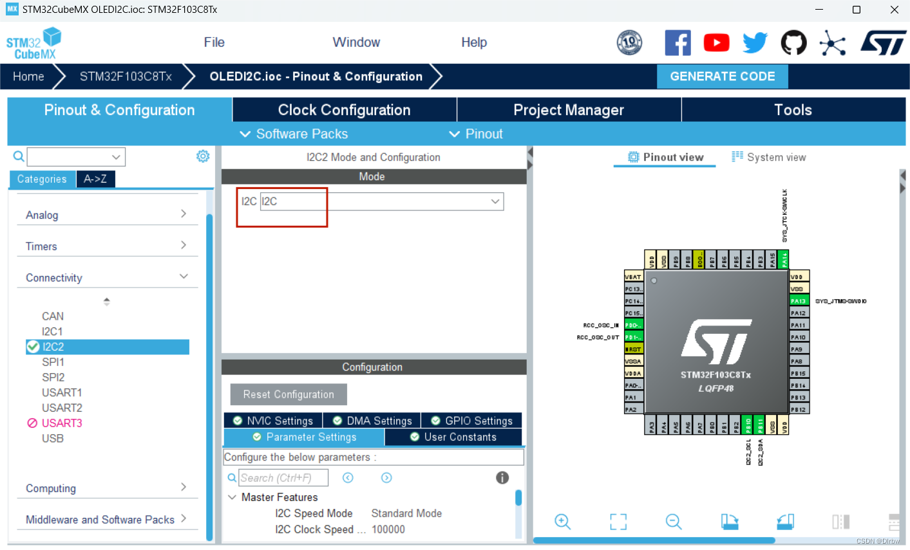This screenshot has width=910, height=550.
Task: Open the YouTube icon in the header
Action: pyautogui.click(x=717, y=43)
